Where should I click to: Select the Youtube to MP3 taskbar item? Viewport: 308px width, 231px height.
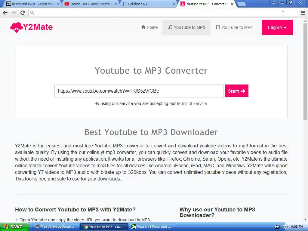coord(104,227)
